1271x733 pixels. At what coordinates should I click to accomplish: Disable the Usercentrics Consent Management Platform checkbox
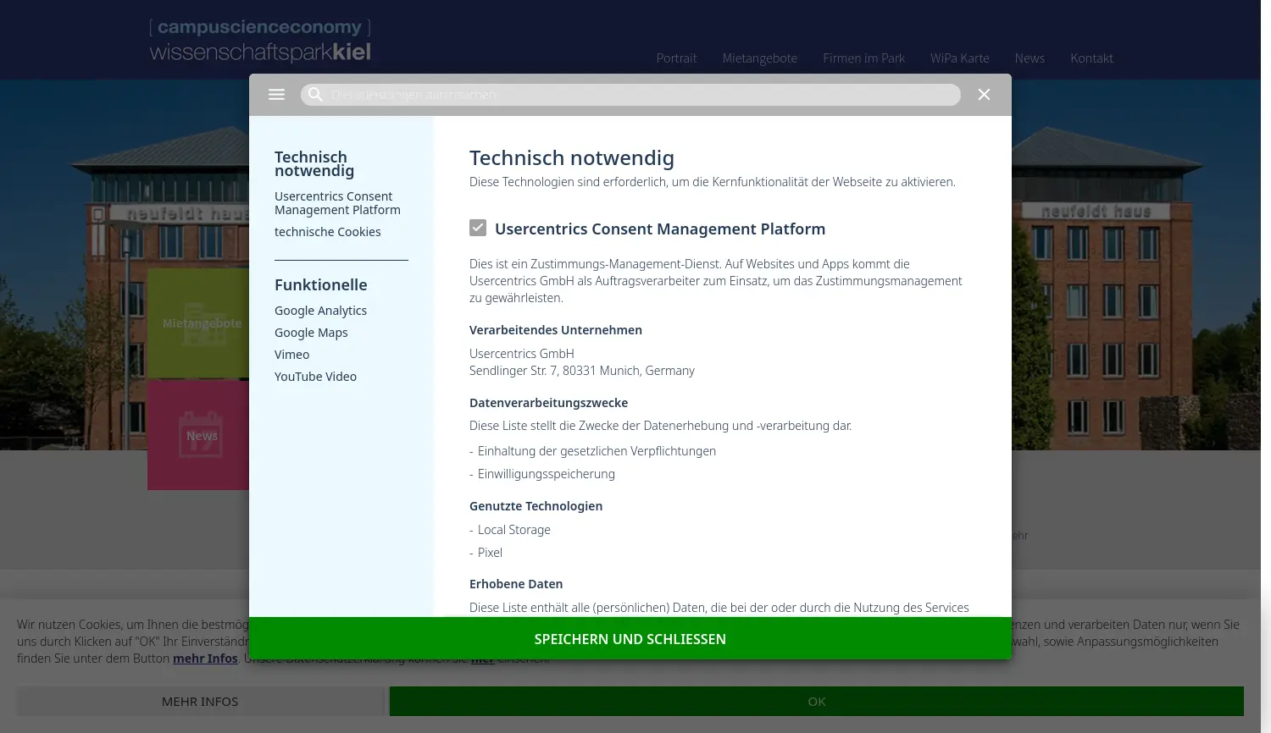pos(478,228)
